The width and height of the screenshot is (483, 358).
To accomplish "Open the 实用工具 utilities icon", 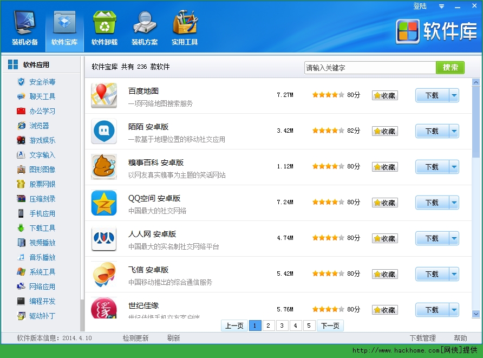I will click(x=185, y=24).
